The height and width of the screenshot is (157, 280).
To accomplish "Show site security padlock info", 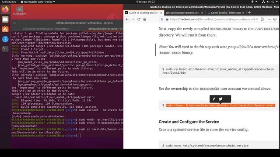I will [x=167, y=19].
